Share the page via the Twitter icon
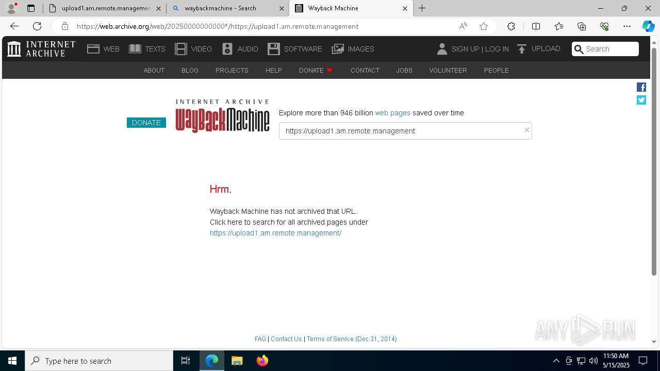The width and height of the screenshot is (660, 371). tap(641, 100)
